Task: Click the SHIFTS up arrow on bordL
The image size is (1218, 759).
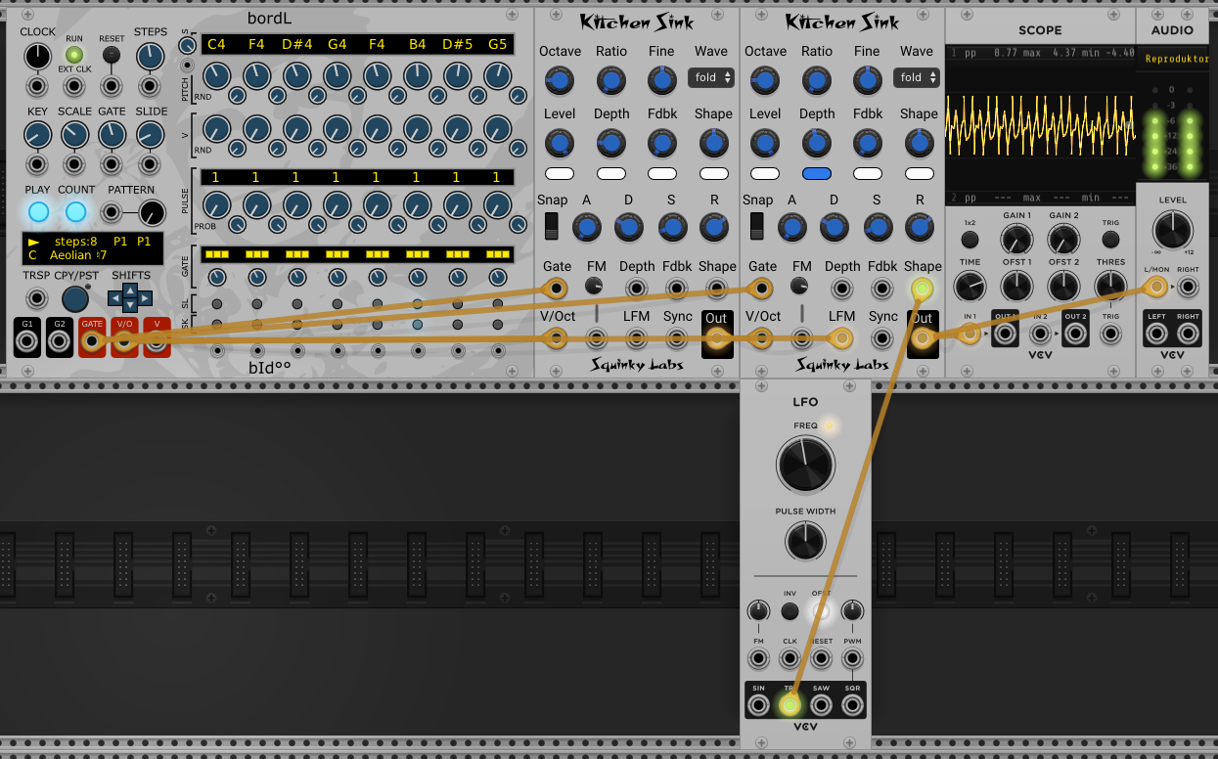Action: pos(130,289)
